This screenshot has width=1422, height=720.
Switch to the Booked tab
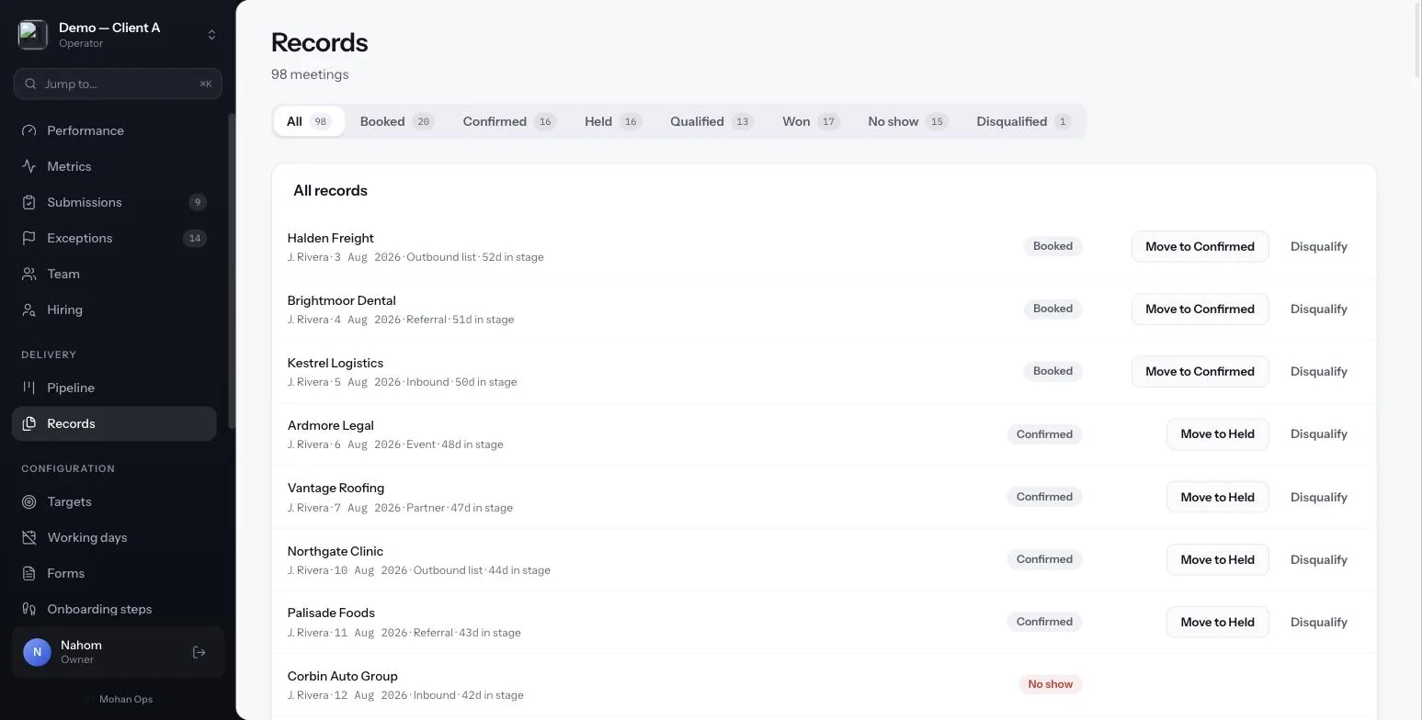396,121
